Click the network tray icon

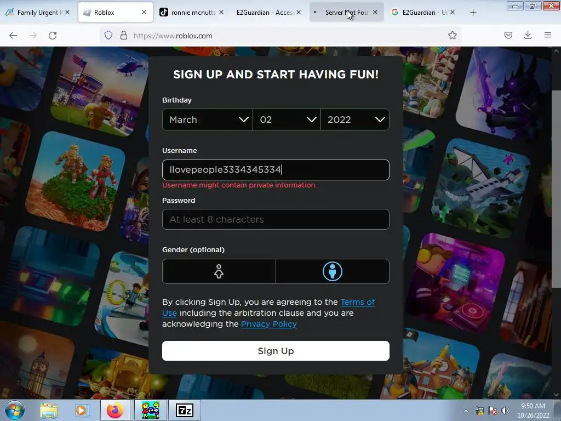[x=479, y=411]
